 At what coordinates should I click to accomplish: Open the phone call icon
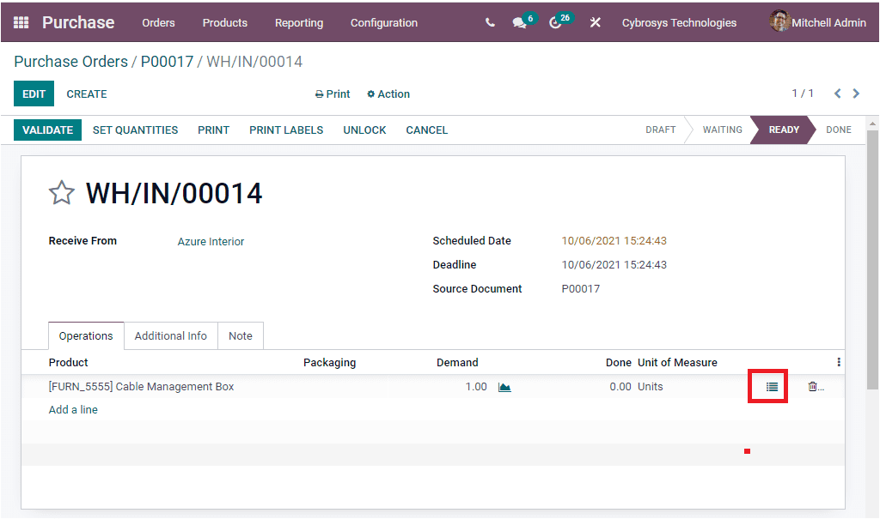point(489,22)
